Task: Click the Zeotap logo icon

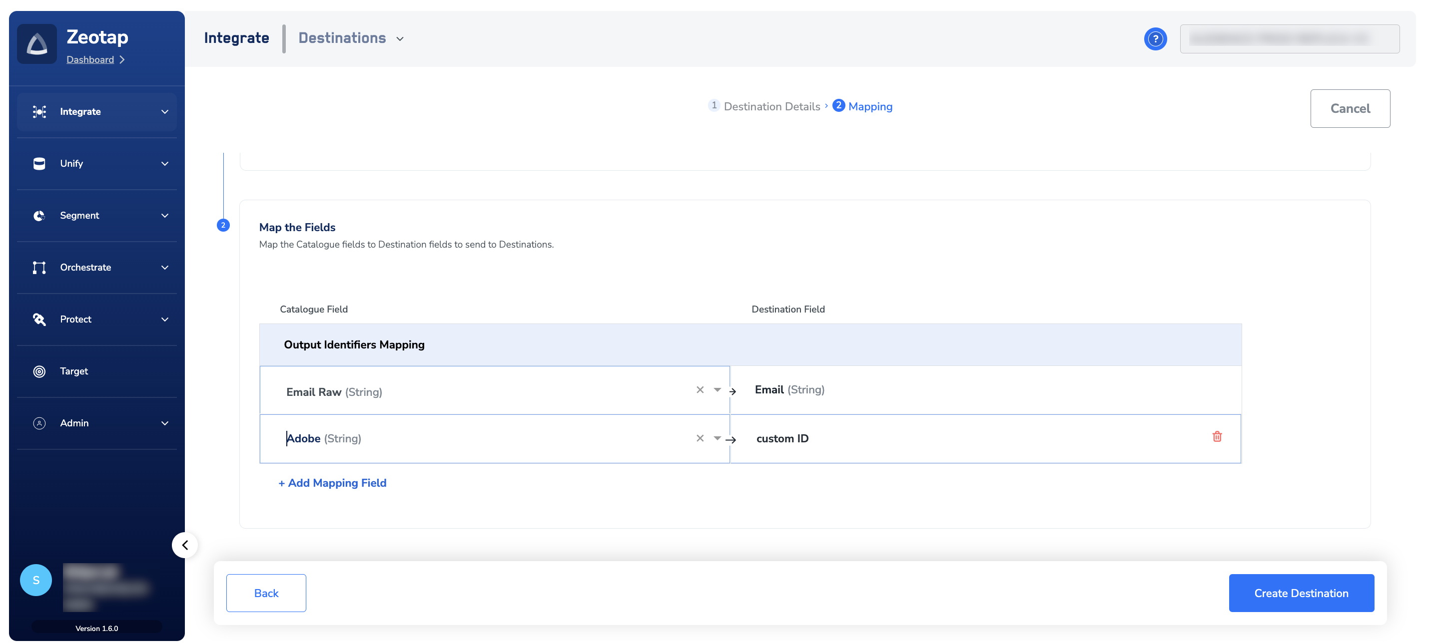Action: (36, 44)
